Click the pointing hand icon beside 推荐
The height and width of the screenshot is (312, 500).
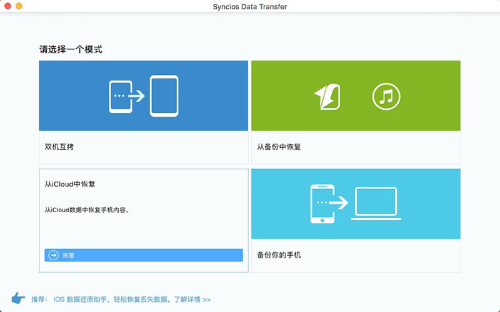click(x=18, y=299)
